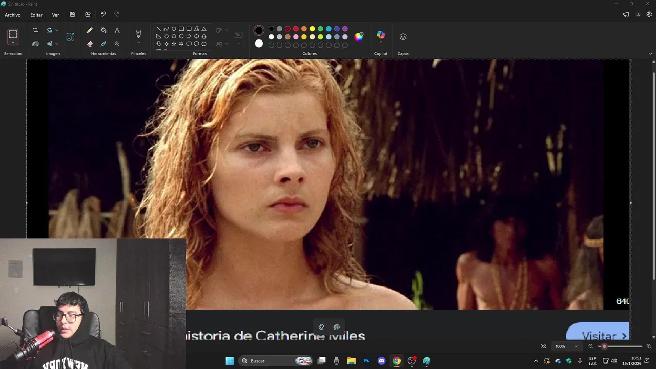The height and width of the screenshot is (369, 656).
Task: Select the Color picker eyedropper tool
Action: click(104, 44)
